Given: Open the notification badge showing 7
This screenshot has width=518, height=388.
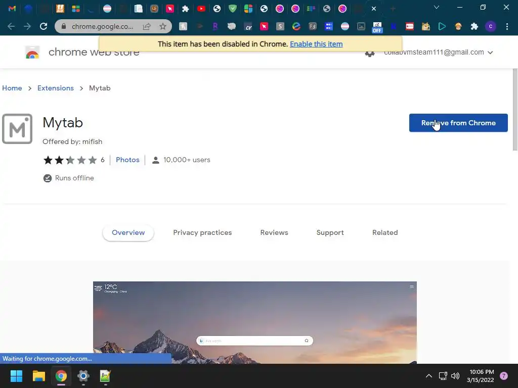Looking at the screenshot, I should coord(503,376).
